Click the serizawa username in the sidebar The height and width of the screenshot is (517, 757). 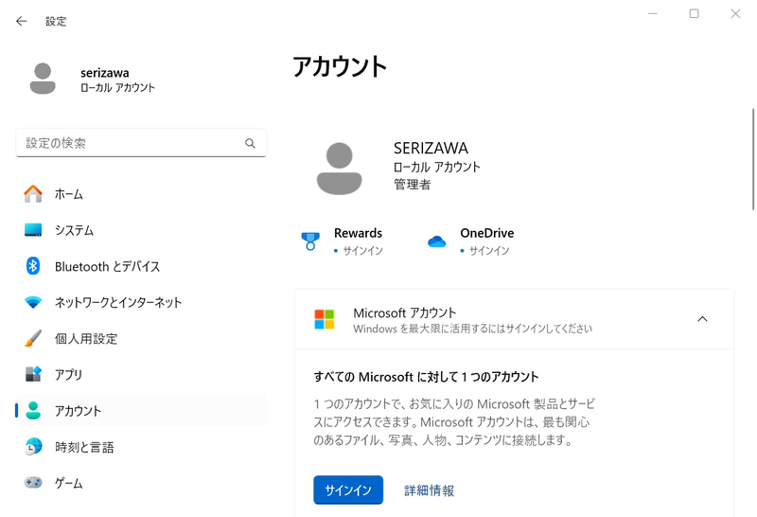click(x=105, y=73)
